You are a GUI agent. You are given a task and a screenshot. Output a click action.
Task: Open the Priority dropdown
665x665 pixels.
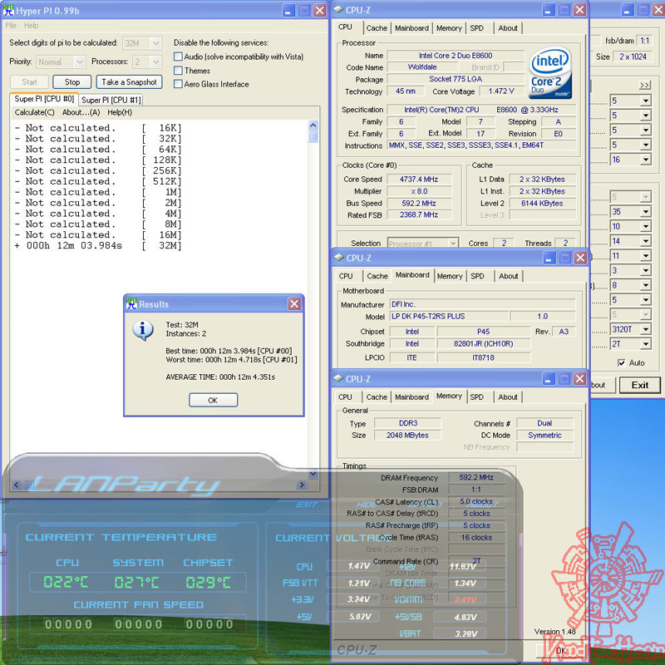click(79, 62)
